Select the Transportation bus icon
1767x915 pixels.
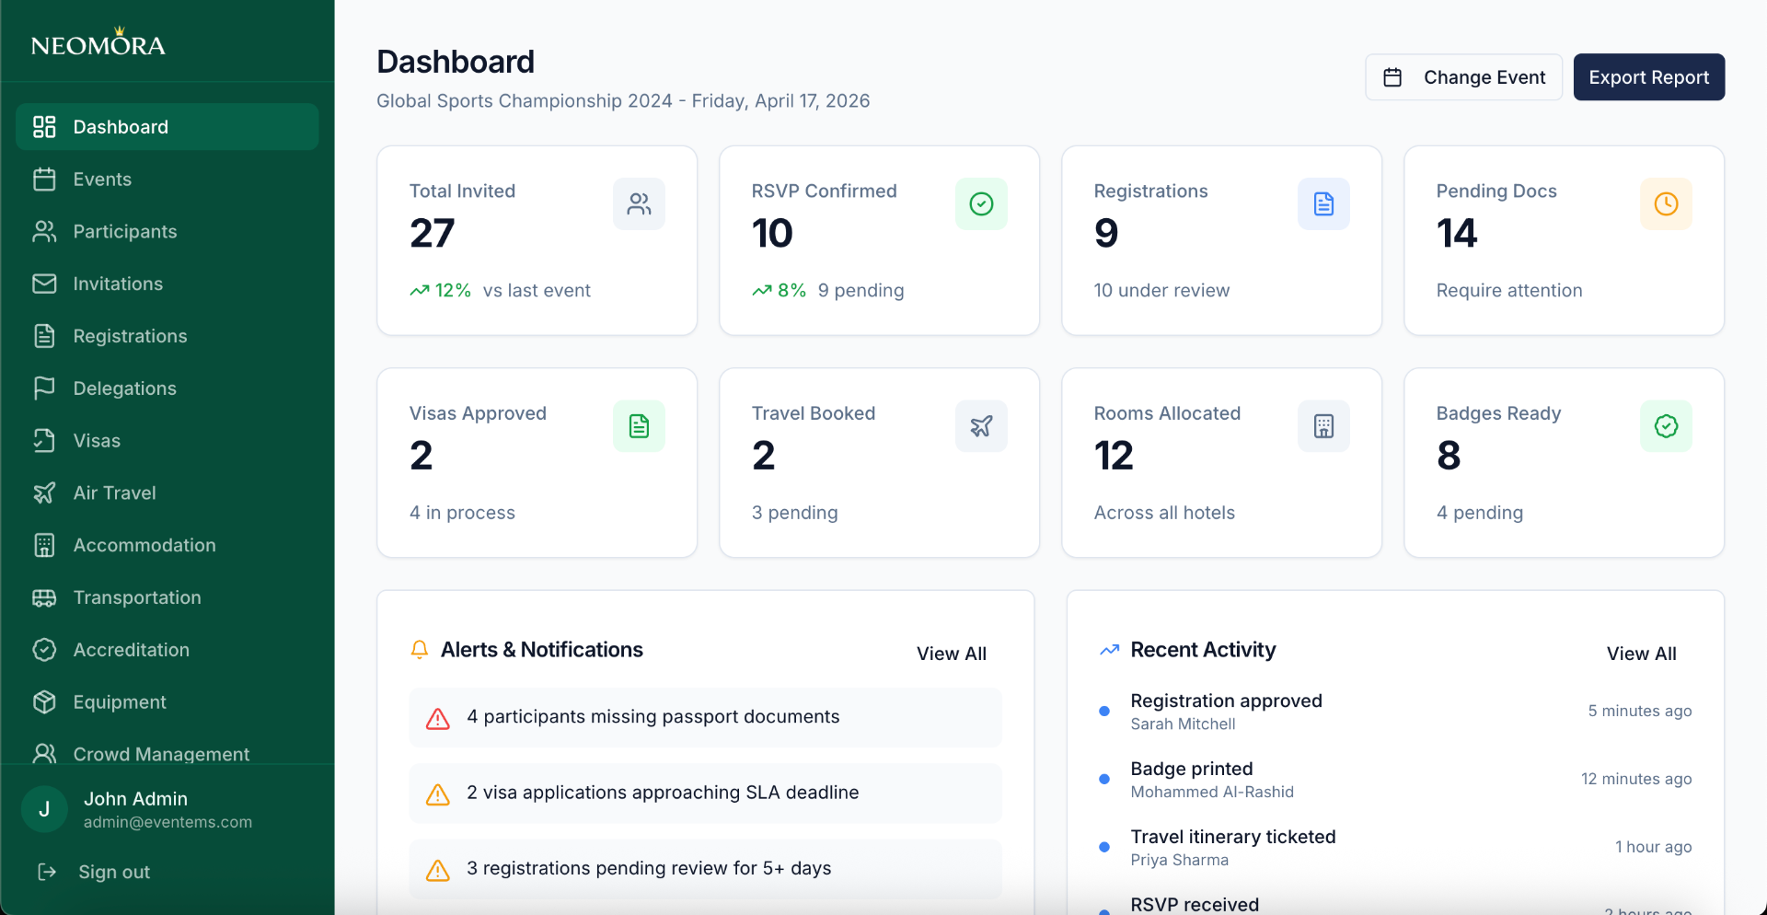click(44, 597)
